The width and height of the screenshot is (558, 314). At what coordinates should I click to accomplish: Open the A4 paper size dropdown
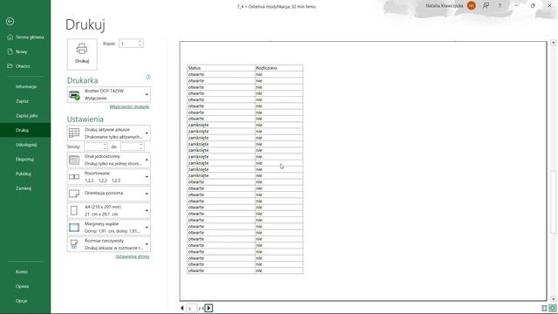point(108,210)
